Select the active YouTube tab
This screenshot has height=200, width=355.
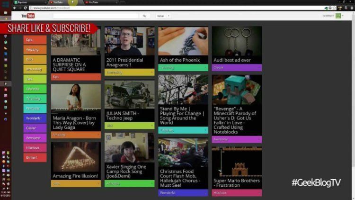(66, 2)
